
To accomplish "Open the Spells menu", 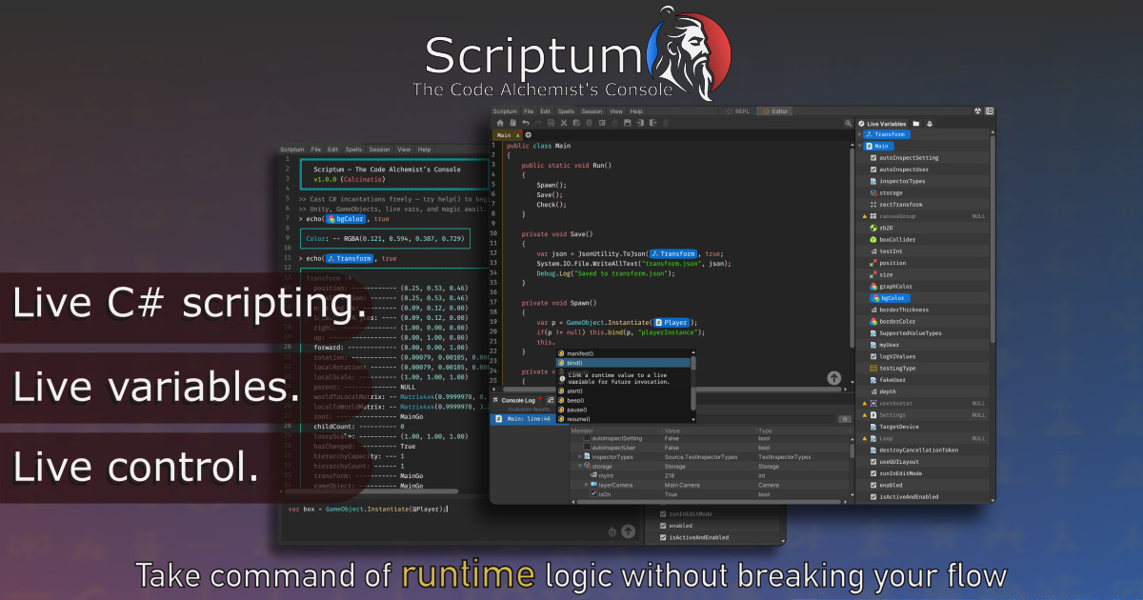I will [565, 110].
